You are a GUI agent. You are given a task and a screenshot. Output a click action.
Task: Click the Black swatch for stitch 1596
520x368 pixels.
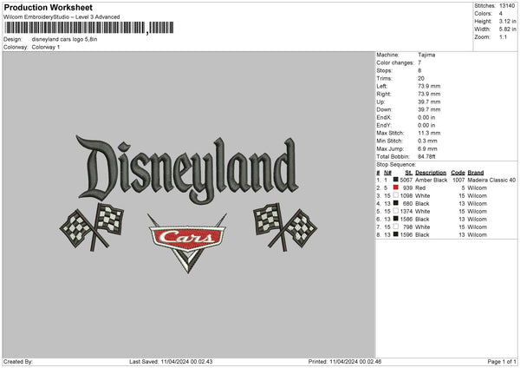point(396,234)
